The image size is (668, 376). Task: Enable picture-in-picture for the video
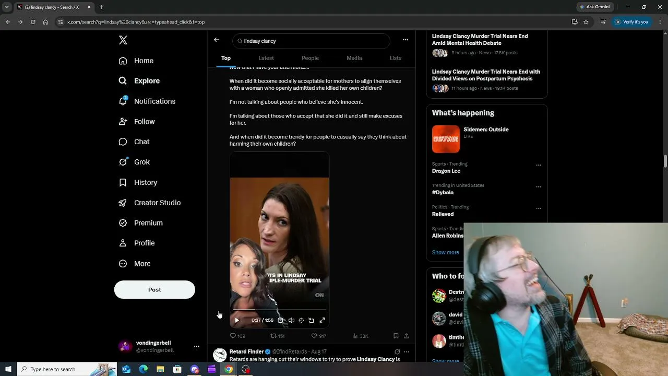click(311, 320)
